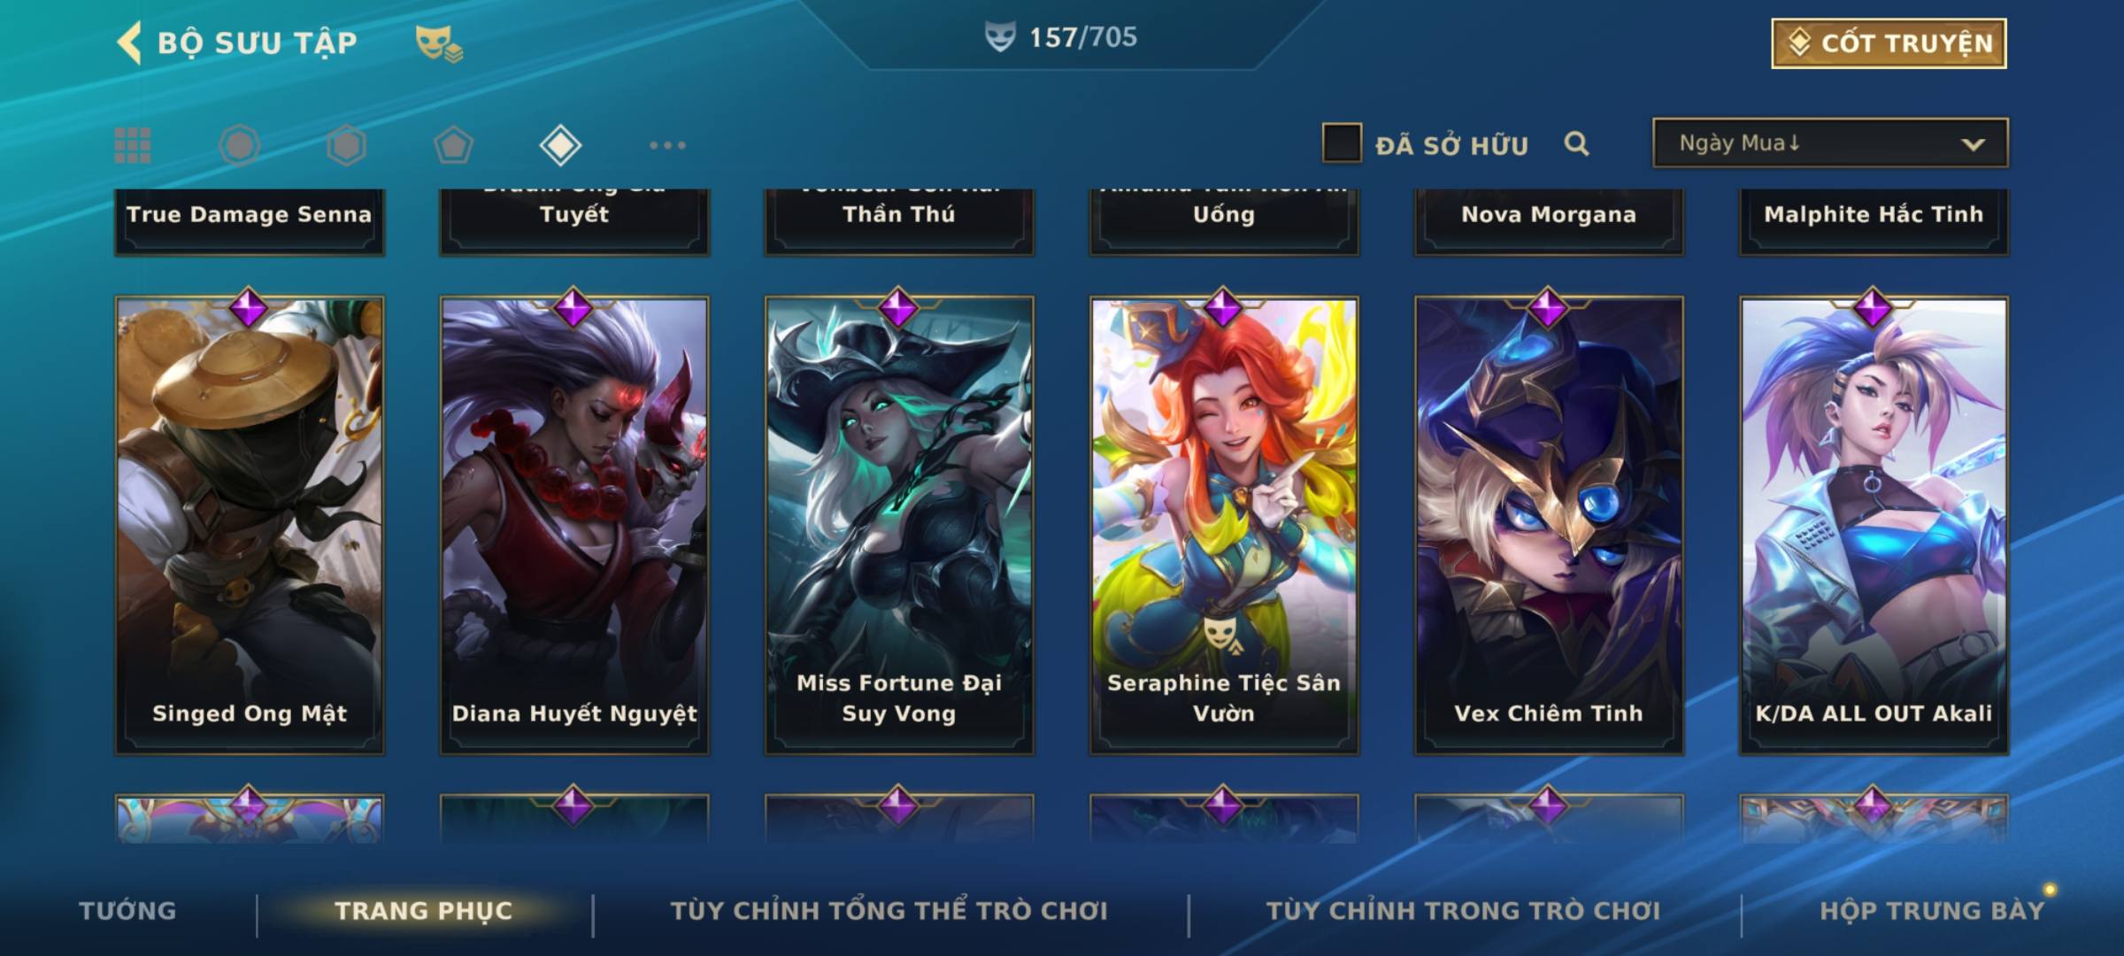
Task: Switch to the Tướng tab
Action: click(127, 910)
